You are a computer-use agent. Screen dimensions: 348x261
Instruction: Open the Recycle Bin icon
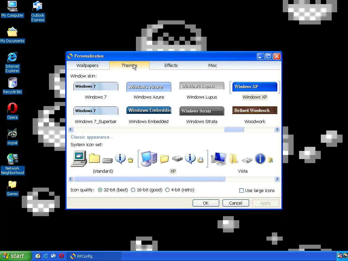[12, 86]
